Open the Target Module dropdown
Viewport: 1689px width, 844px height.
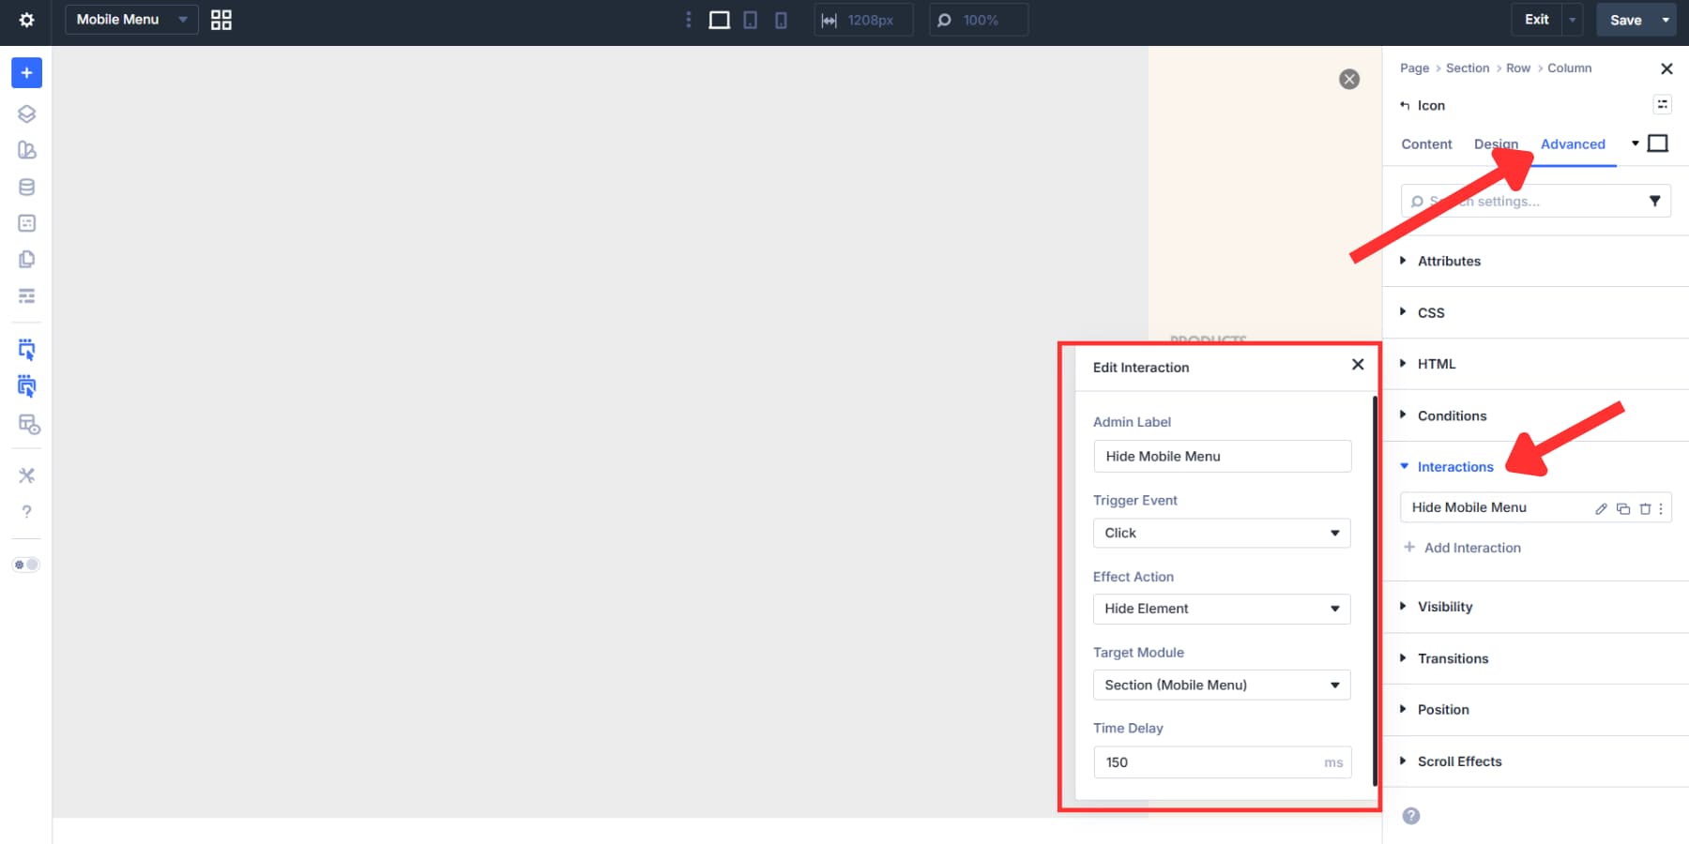(x=1221, y=685)
